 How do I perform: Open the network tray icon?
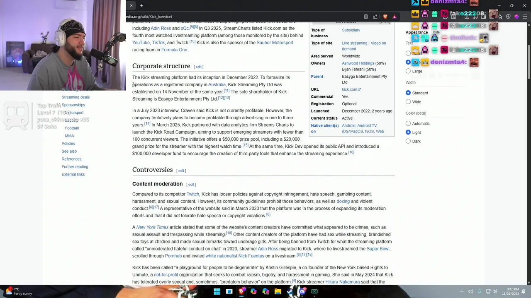[488, 291]
